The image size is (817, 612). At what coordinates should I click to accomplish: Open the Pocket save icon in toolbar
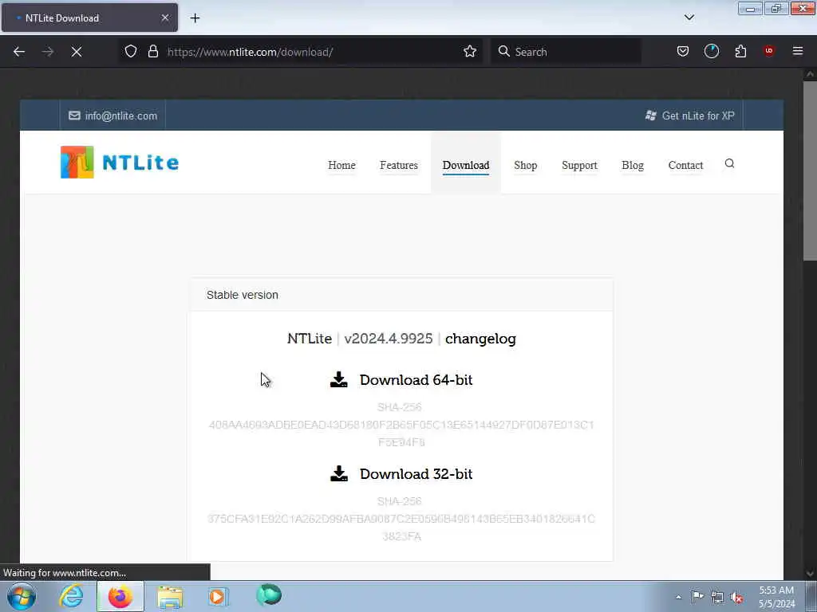tap(683, 51)
